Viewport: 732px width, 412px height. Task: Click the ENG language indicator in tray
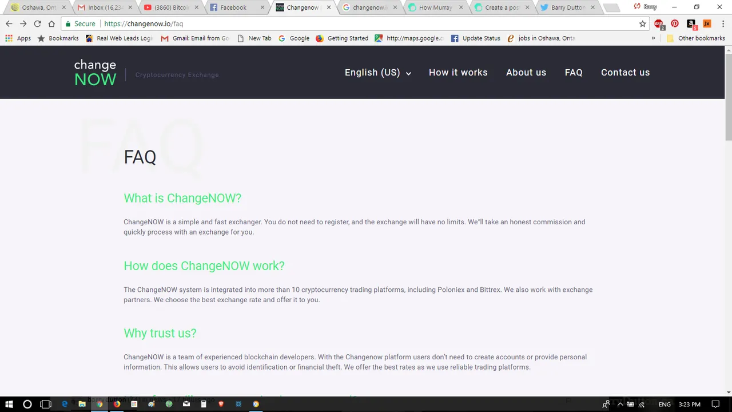click(x=665, y=405)
